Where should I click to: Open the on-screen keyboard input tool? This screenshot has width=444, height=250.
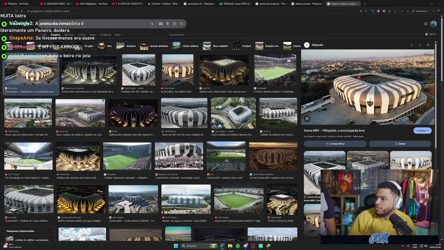coord(161,24)
